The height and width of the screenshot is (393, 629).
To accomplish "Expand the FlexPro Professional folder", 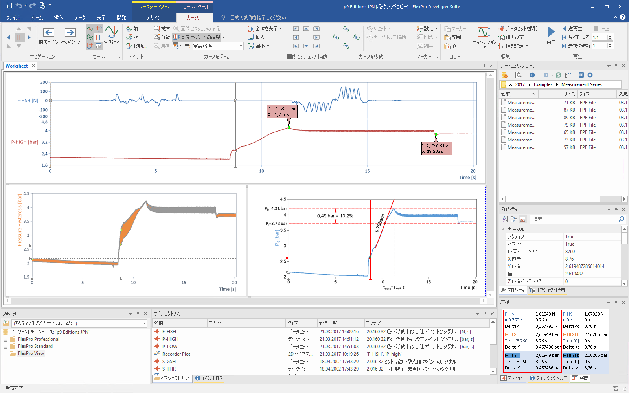I will [x=6, y=340].
